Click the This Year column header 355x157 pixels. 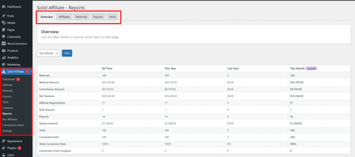pos(170,68)
